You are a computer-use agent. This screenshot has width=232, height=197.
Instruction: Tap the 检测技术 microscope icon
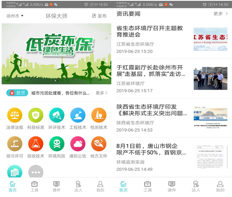[99, 115]
